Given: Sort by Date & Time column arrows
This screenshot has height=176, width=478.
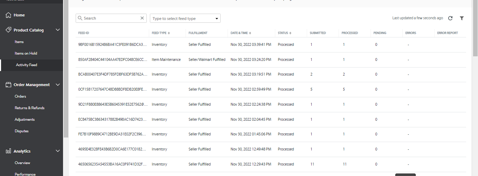Looking at the screenshot, I should (250, 33).
